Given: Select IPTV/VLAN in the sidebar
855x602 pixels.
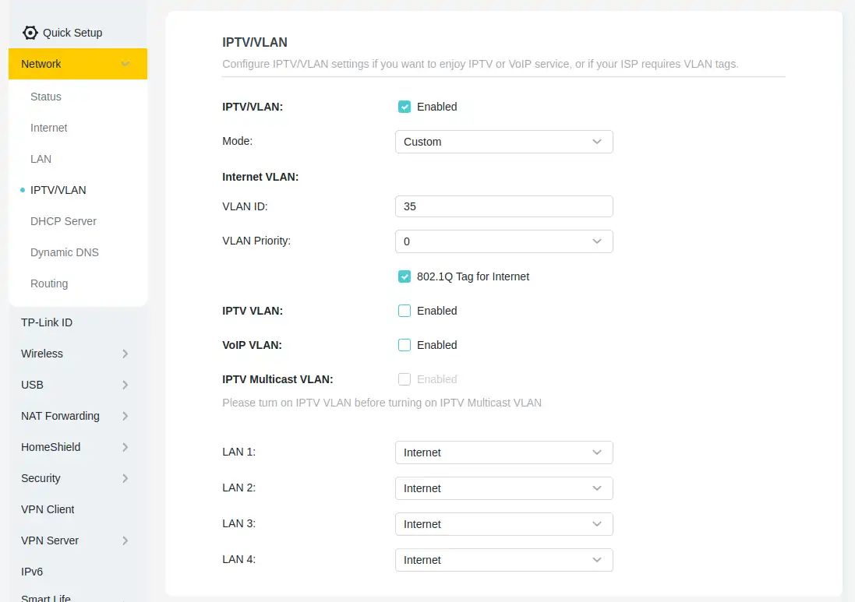Looking at the screenshot, I should [x=58, y=190].
